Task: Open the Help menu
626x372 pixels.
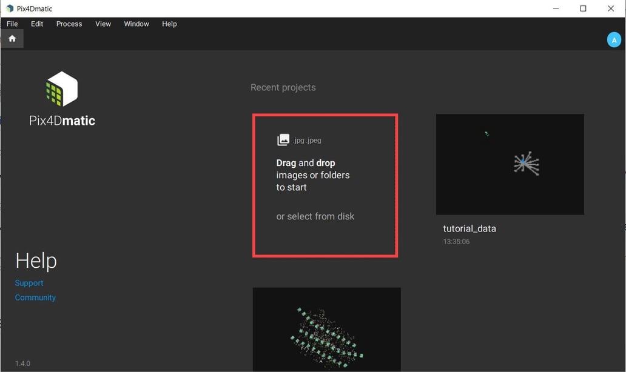Action: click(x=169, y=24)
